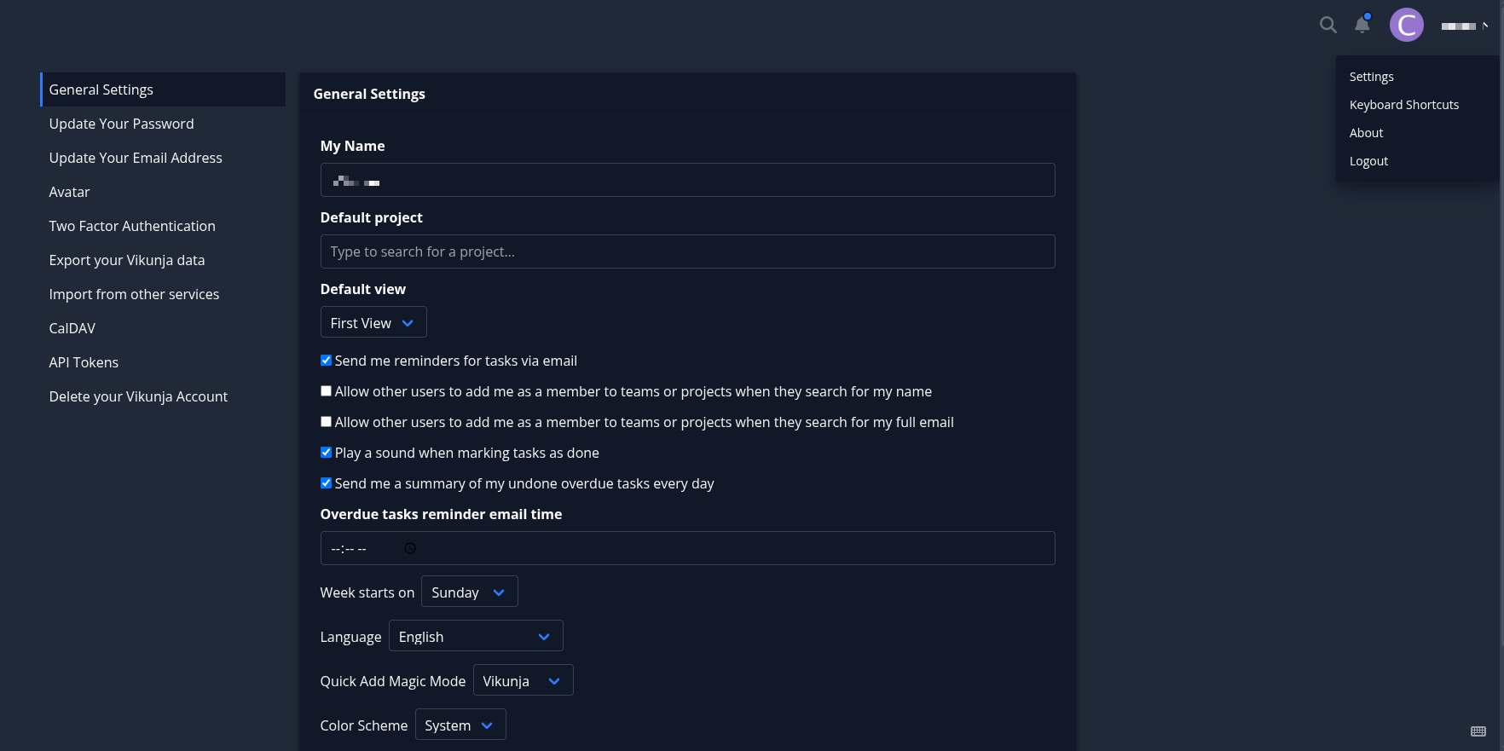Select Keyboard Shortcuts from user menu

[x=1403, y=105]
